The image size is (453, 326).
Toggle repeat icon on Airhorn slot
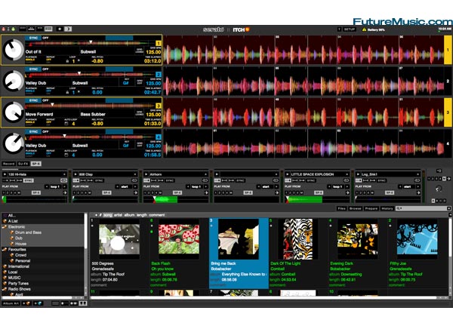click(x=205, y=180)
